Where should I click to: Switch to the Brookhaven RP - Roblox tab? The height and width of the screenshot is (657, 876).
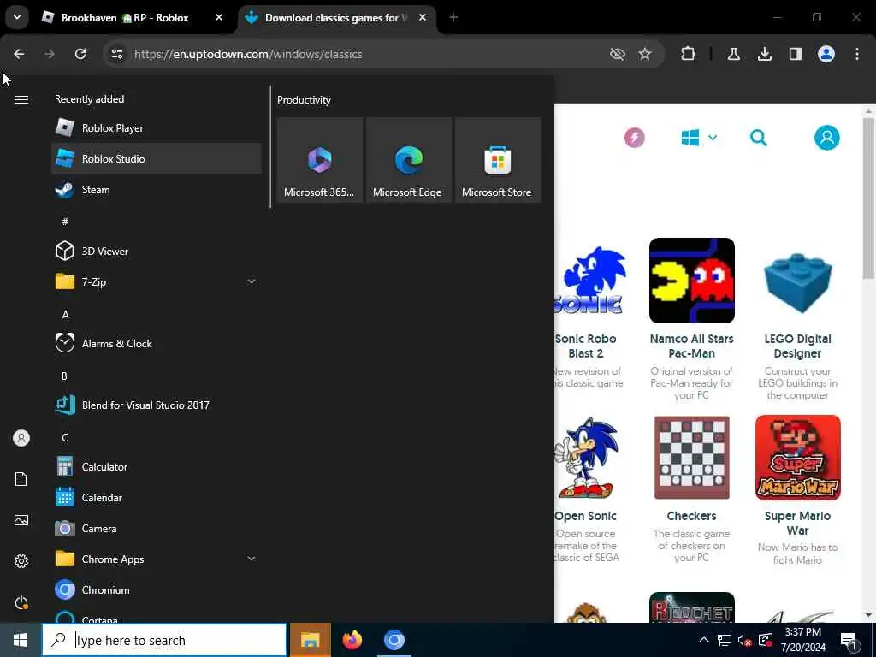133,18
